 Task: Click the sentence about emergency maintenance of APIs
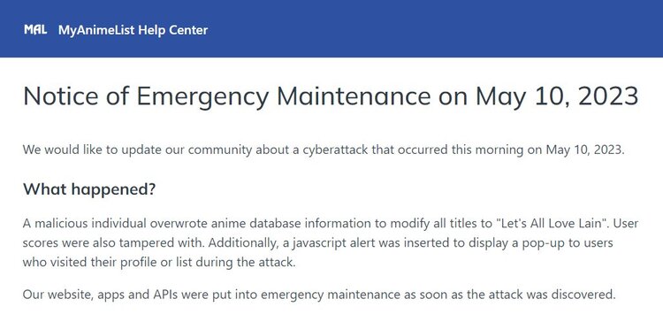point(319,295)
